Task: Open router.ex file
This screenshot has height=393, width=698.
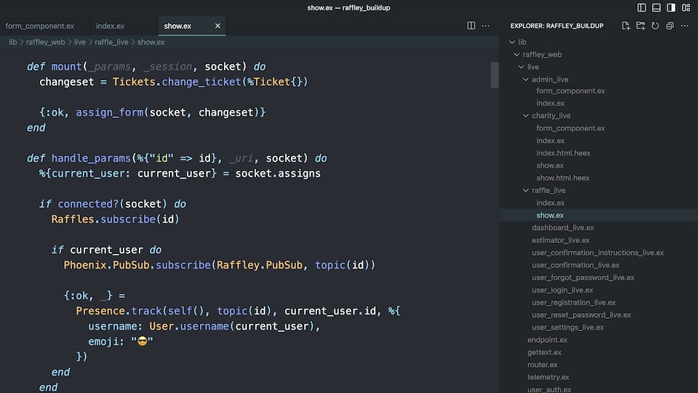Action: [542, 365]
